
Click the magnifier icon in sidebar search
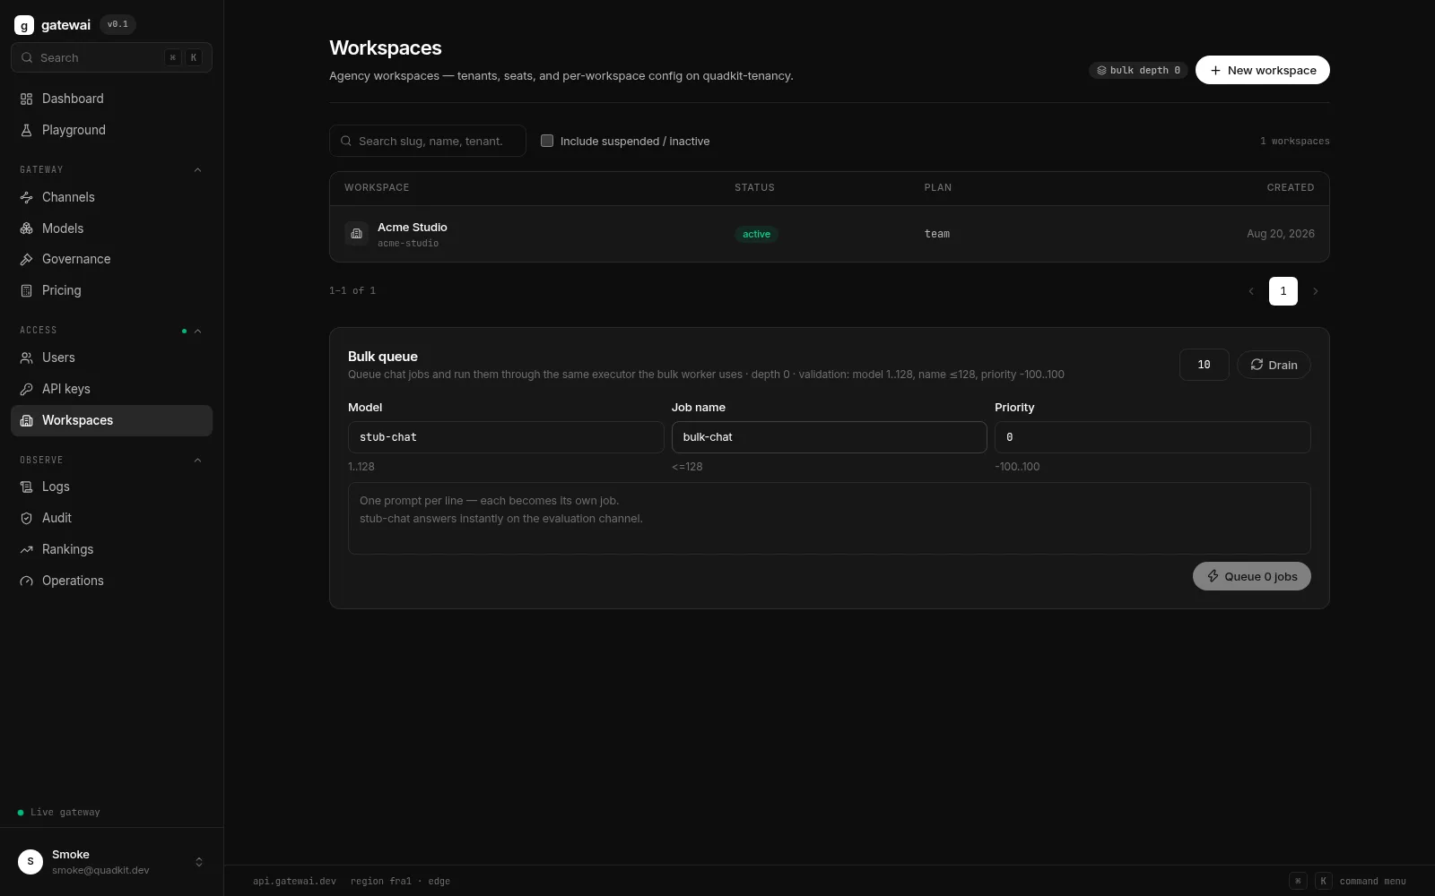pos(27,57)
